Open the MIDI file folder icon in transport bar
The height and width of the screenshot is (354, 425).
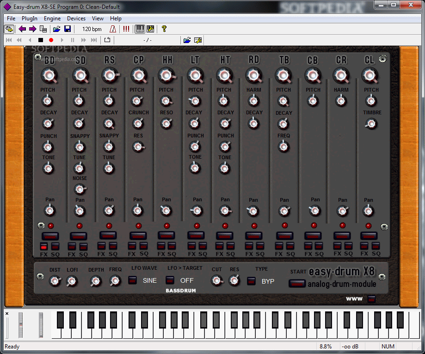point(187,40)
